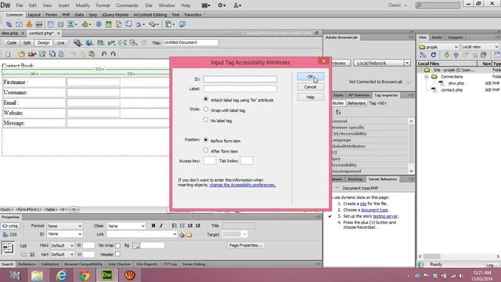
Task: Open Google Chrome from the taskbar
Action: coord(85,275)
